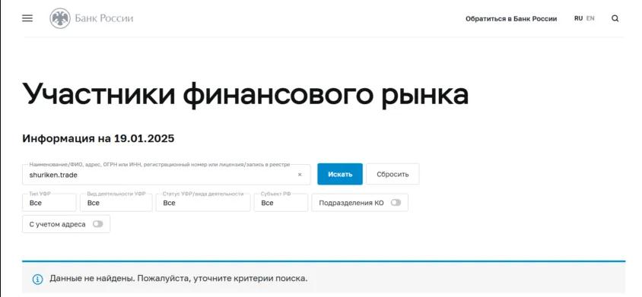Click the 'Сбросить' reset button
This screenshot has width=642, height=297.
point(393,174)
